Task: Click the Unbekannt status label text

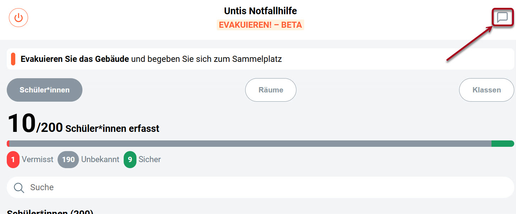Action: [x=101, y=160]
